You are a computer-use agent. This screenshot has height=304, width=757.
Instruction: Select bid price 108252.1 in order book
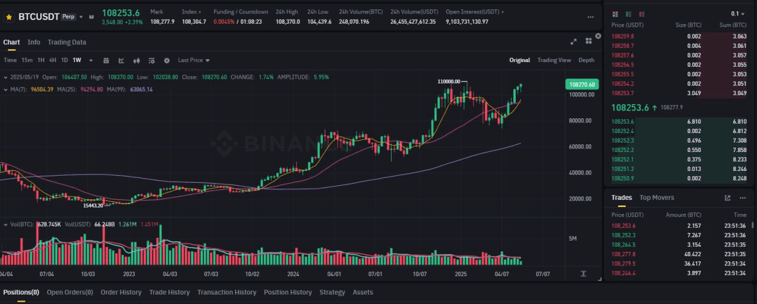pos(623,159)
